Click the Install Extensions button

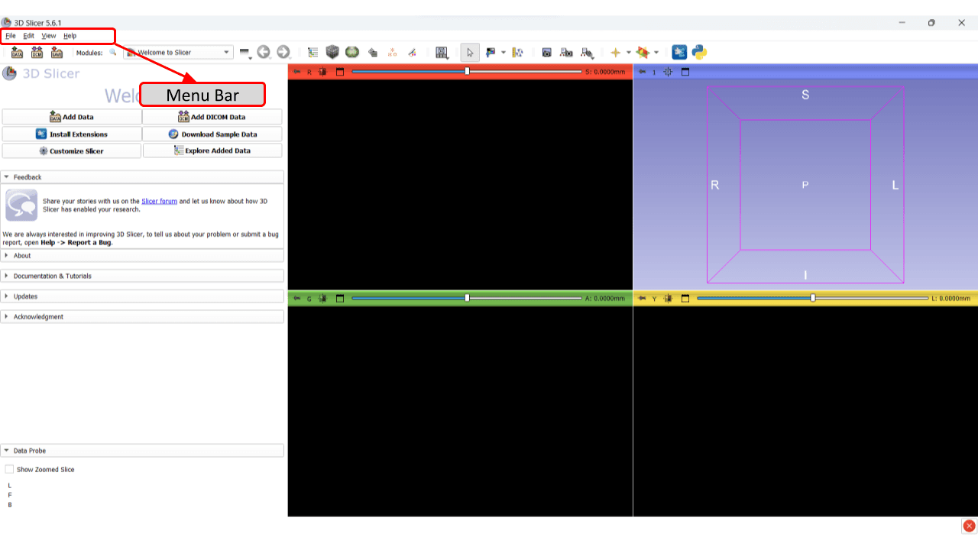point(72,134)
